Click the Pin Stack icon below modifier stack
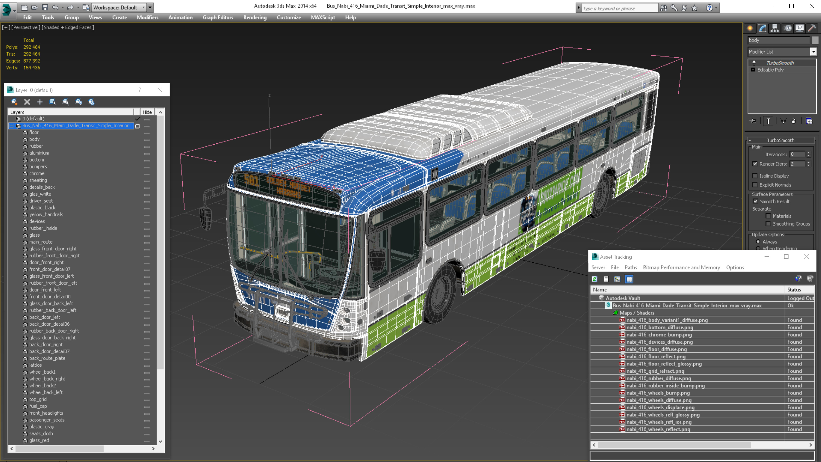The width and height of the screenshot is (821, 462). coord(753,121)
